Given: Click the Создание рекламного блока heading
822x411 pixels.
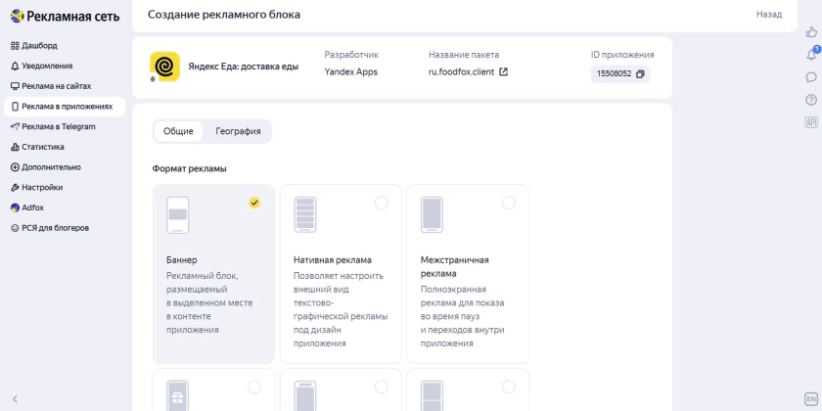Looking at the screenshot, I should [x=224, y=15].
